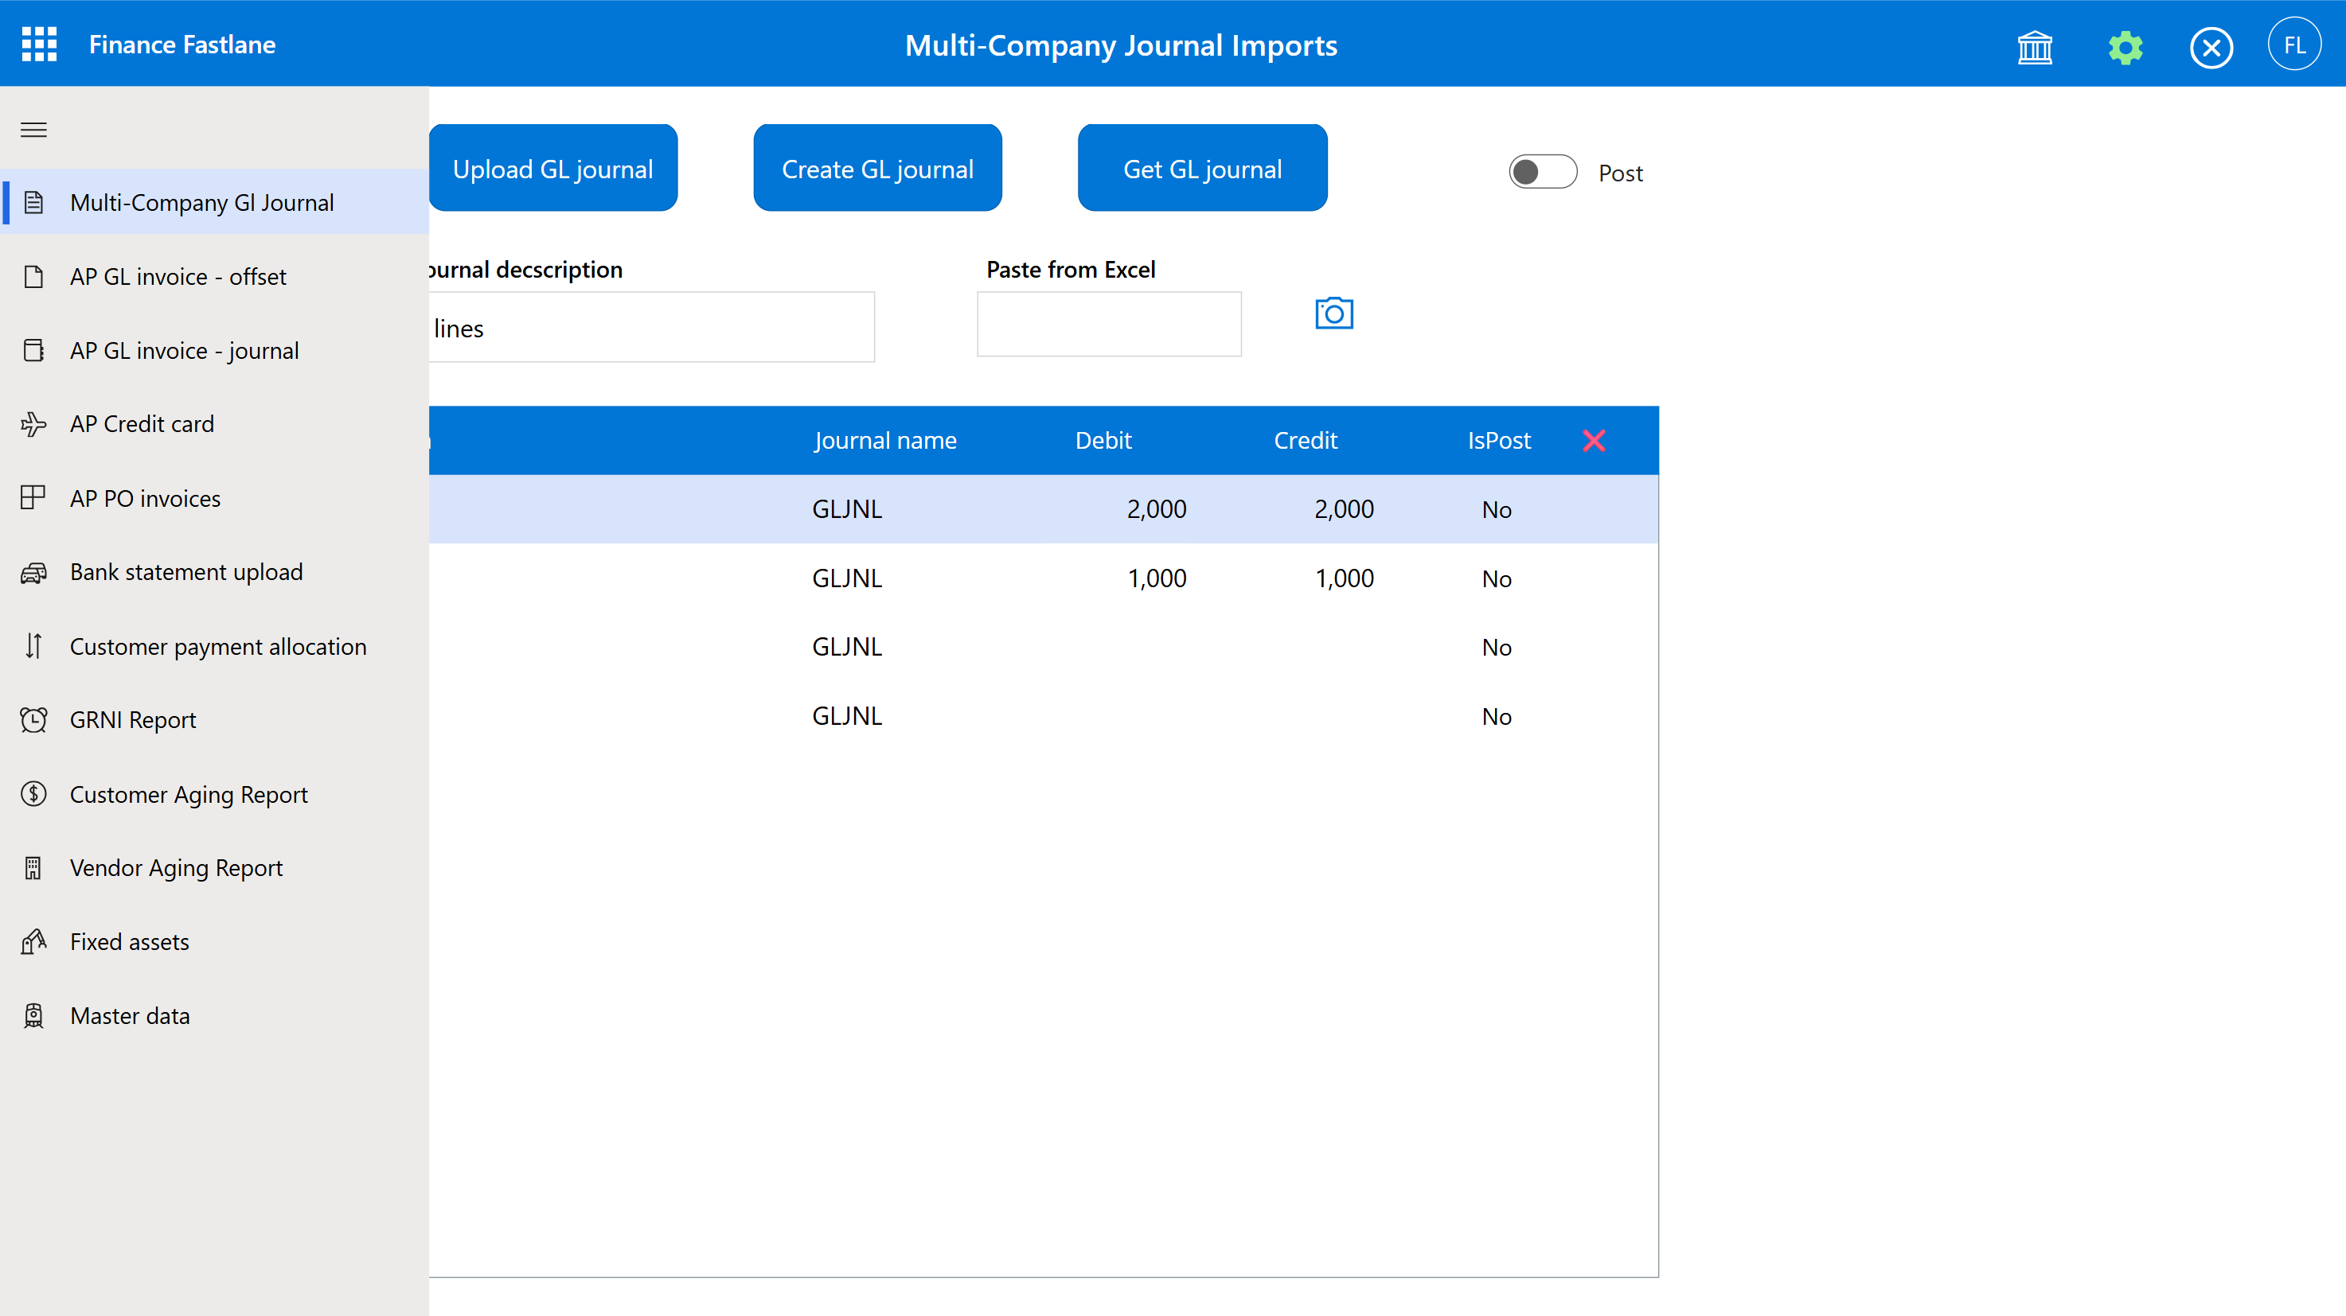Image resolution: width=2346 pixels, height=1316 pixels.
Task: Click the AP Credit card sidebar icon
Action: 33,423
